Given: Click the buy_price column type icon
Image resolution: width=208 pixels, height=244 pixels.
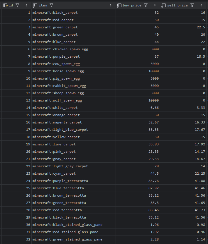Looking at the screenshot, I should coord(119,6).
